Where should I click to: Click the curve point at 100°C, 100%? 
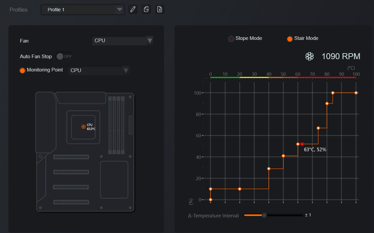click(x=356, y=93)
